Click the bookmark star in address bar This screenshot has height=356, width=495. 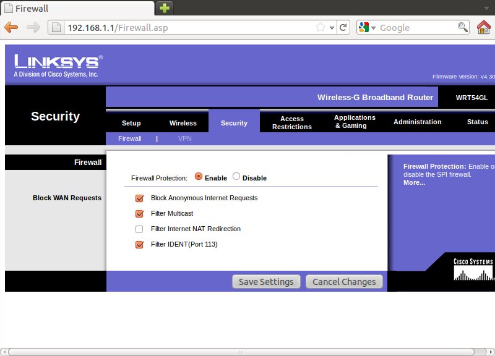tap(321, 27)
